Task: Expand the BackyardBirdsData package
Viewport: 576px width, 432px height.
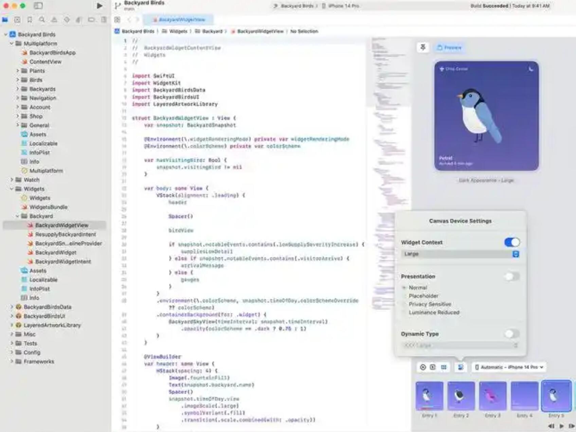Action: click(12, 307)
